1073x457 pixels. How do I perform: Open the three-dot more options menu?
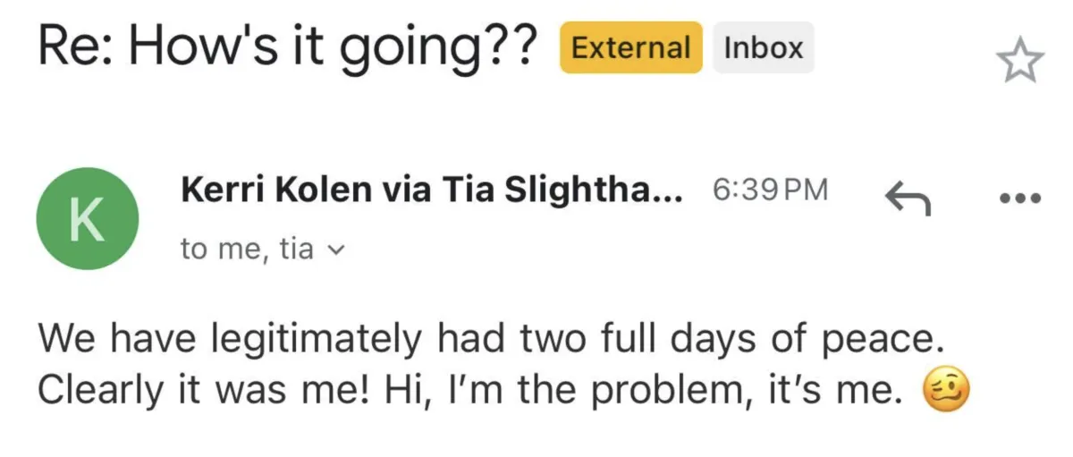coord(1020,199)
